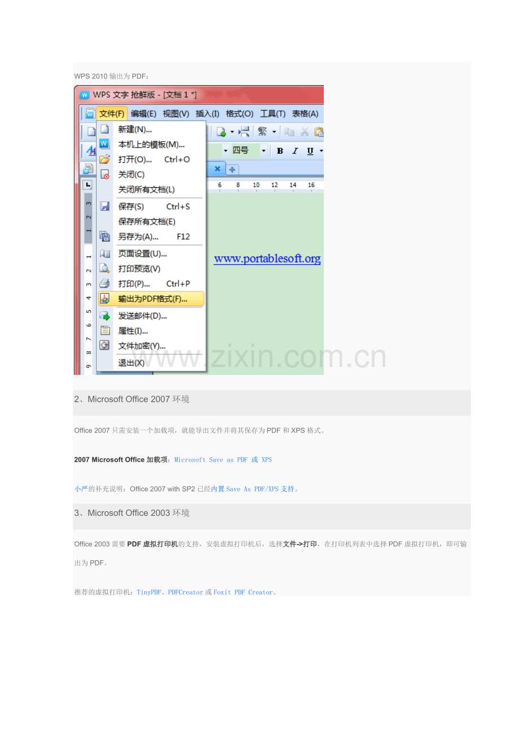The image size is (519, 734).
Task: Click the text style AA icon
Action: coord(90,151)
